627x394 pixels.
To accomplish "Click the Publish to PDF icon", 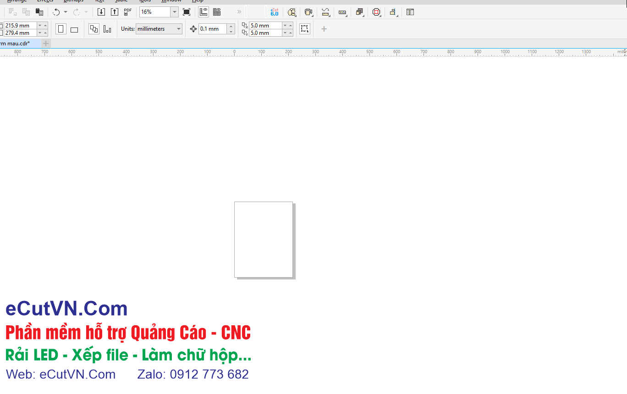I will (x=128, y=12).
